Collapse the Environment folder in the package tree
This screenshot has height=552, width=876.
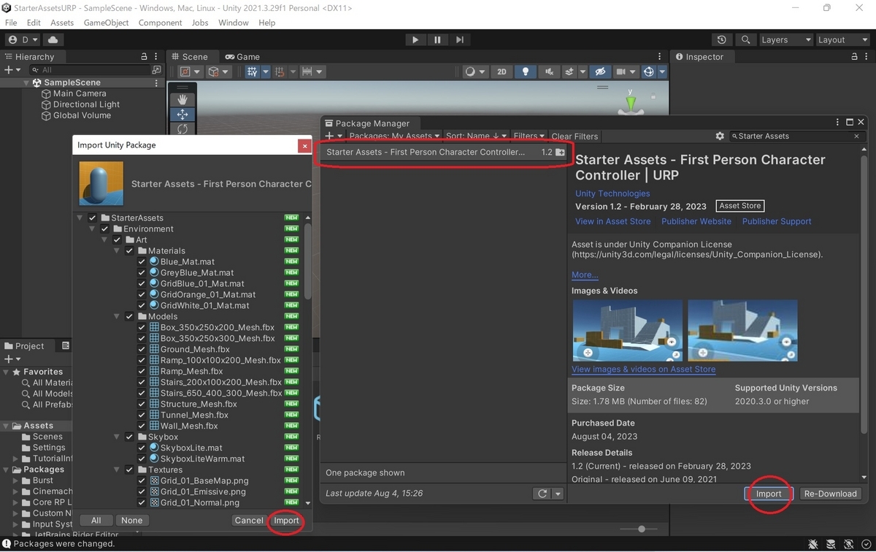91,229
